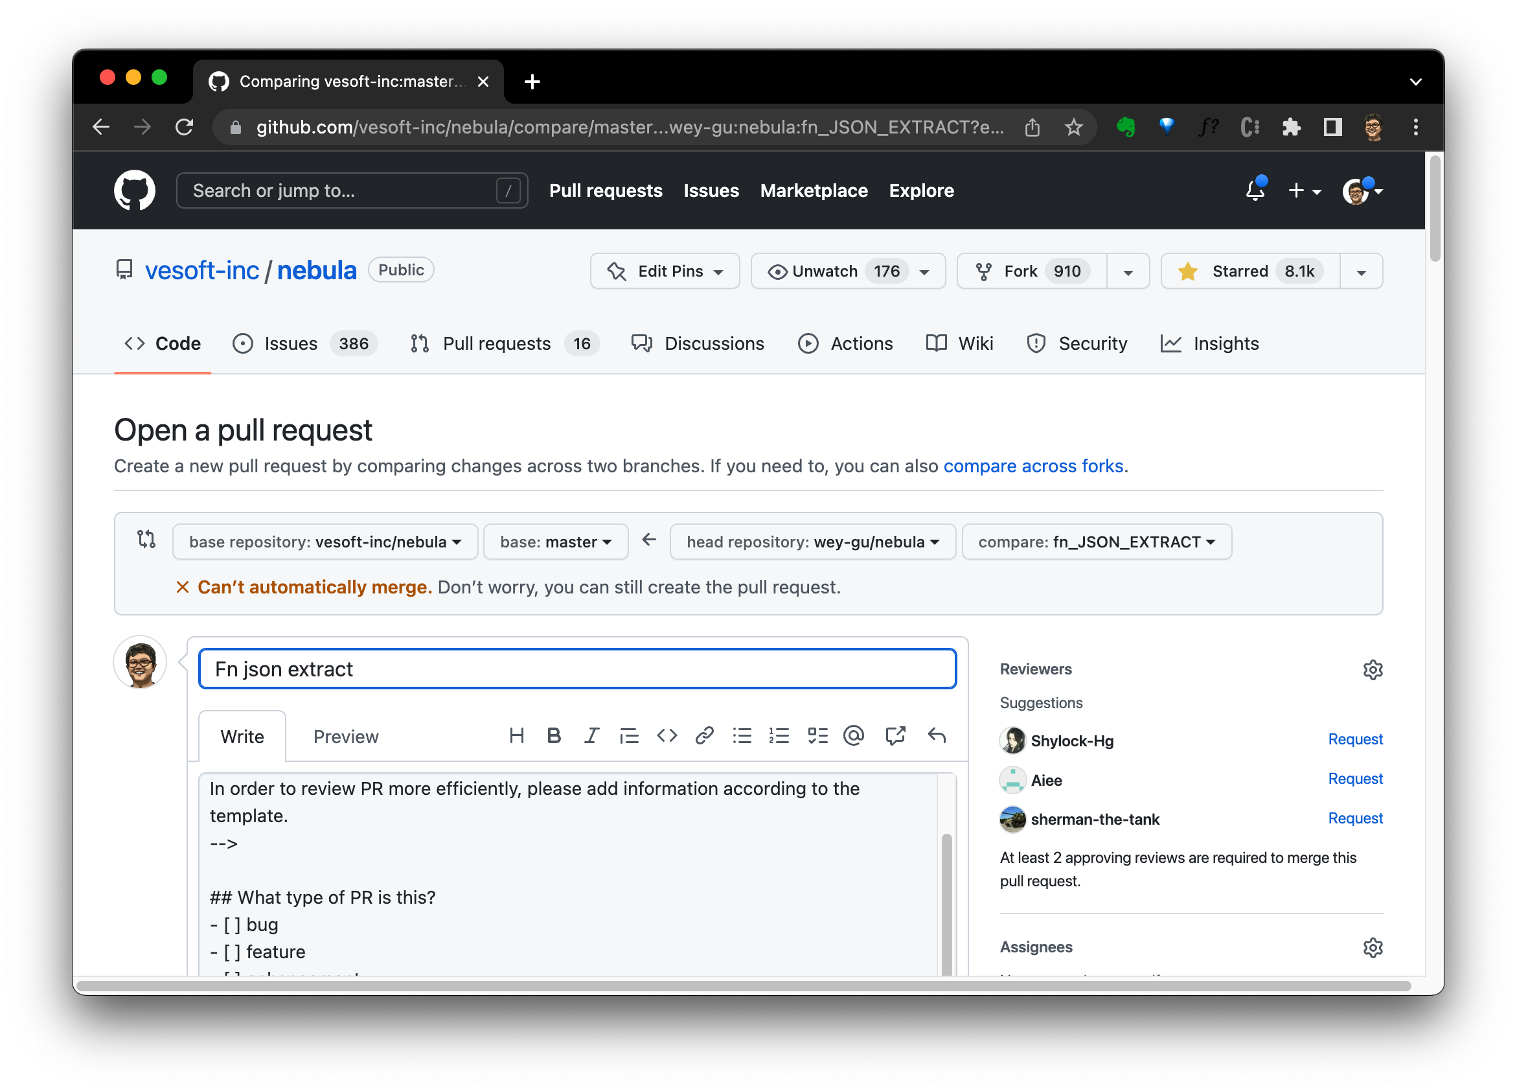Mention a user with @ icon

[854, 736]
